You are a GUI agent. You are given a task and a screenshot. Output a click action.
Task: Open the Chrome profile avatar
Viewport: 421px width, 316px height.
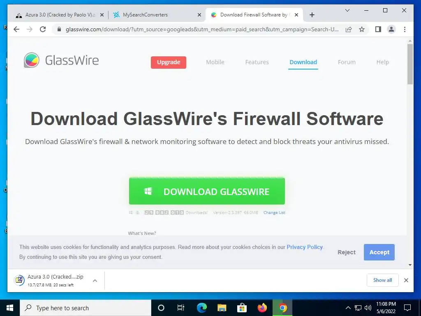pyautogui.click(x=391, y=29)
